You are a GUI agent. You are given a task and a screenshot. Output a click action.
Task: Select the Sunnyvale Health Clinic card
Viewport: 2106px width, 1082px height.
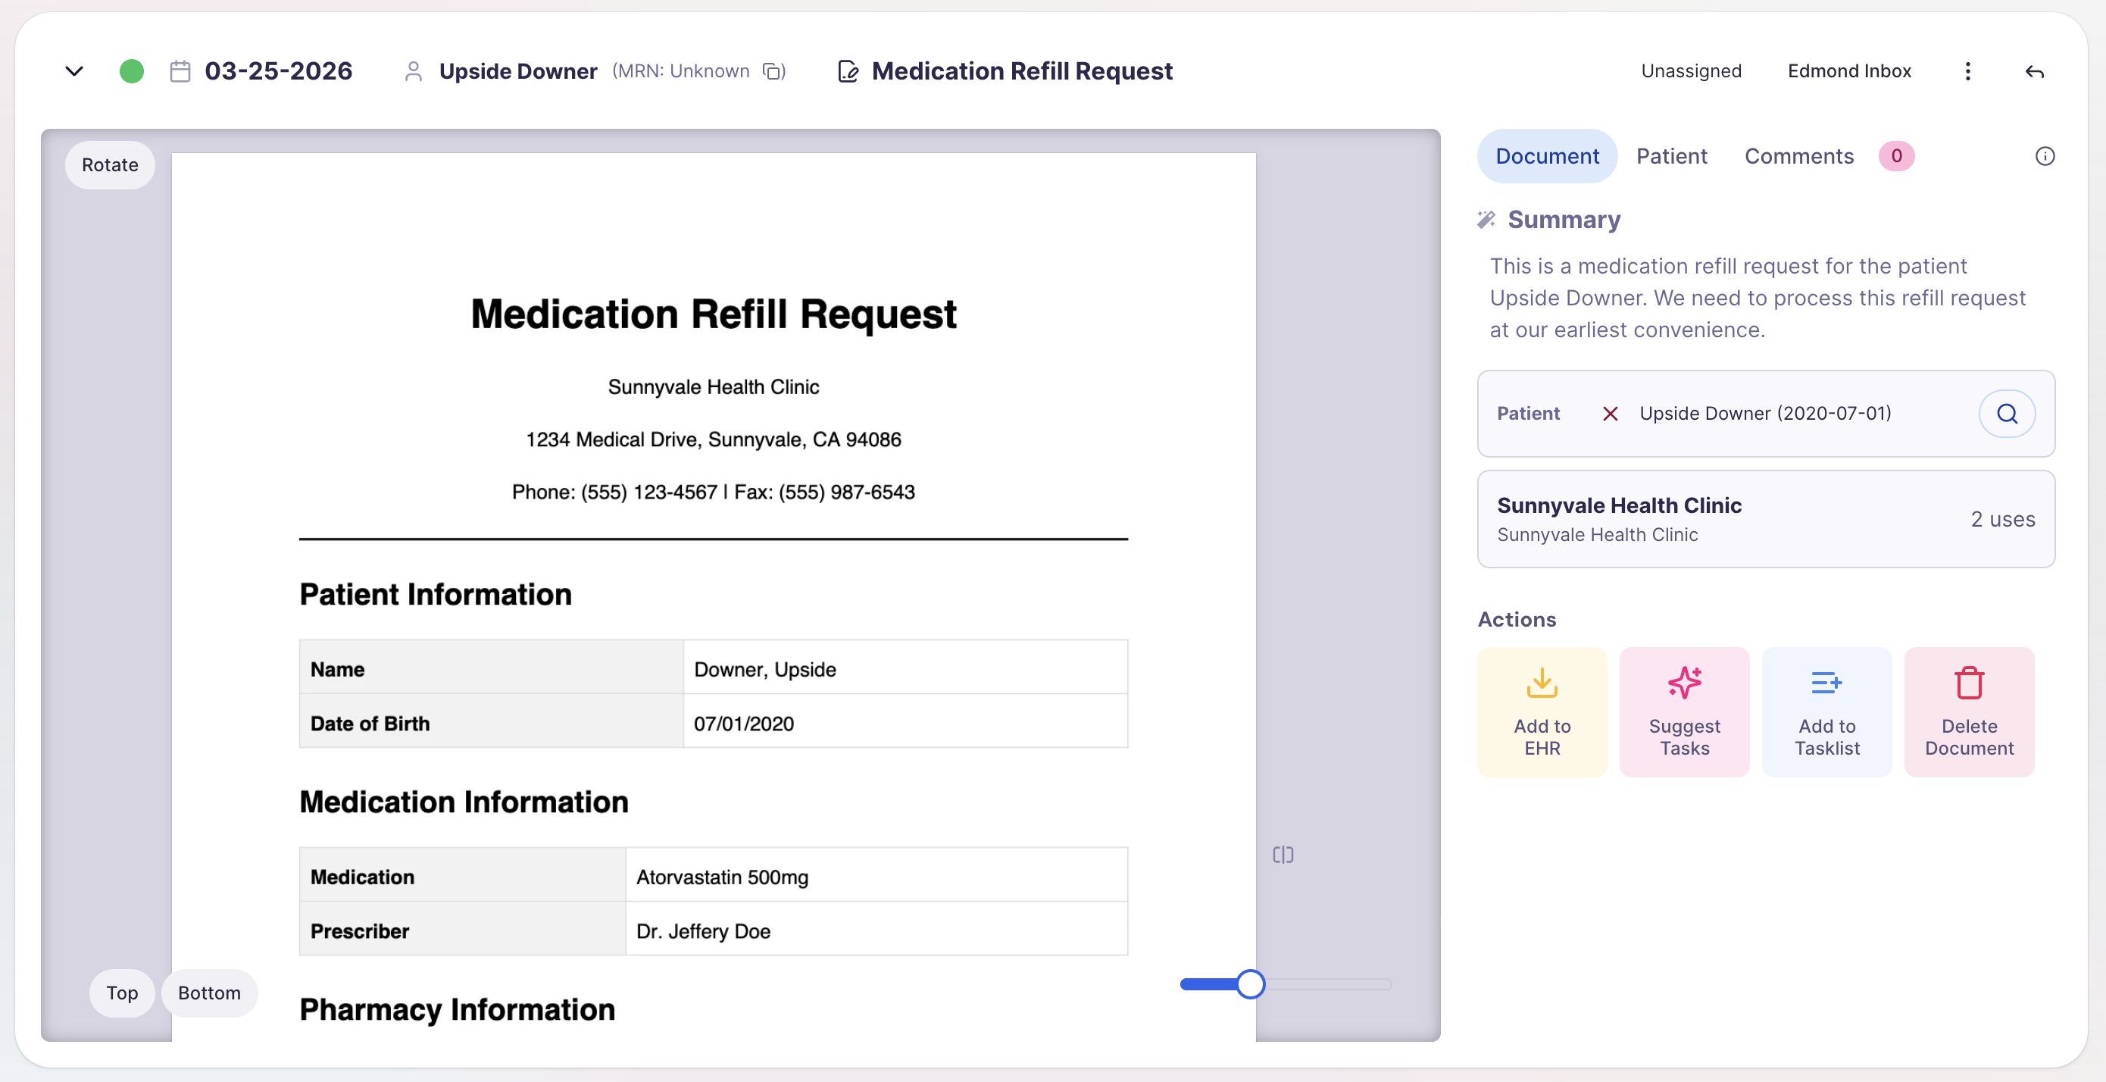(x=1766, y=518)
